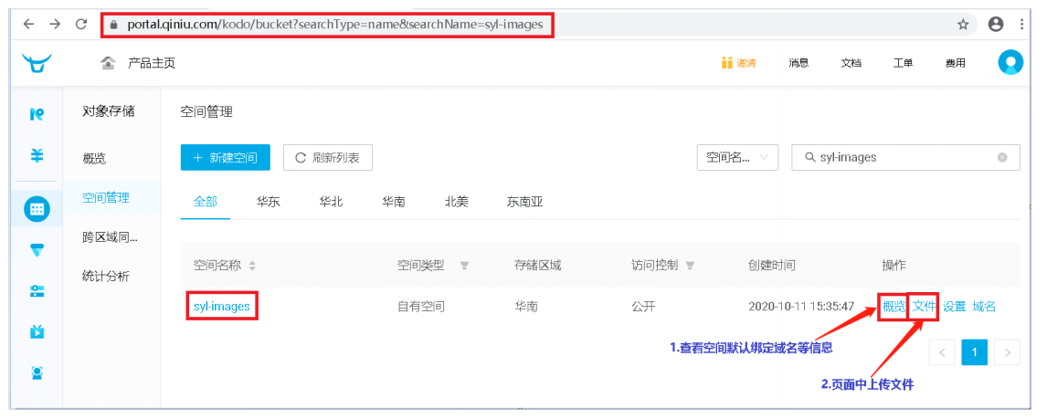Switch to the 全部 region tab
The height and width of the screenshot is (419, 1047).
coord(205,202)
